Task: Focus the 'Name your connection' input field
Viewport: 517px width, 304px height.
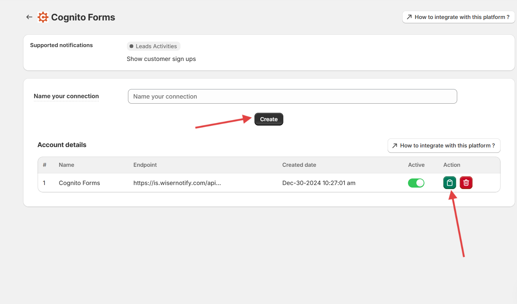Action: point(292,96)
